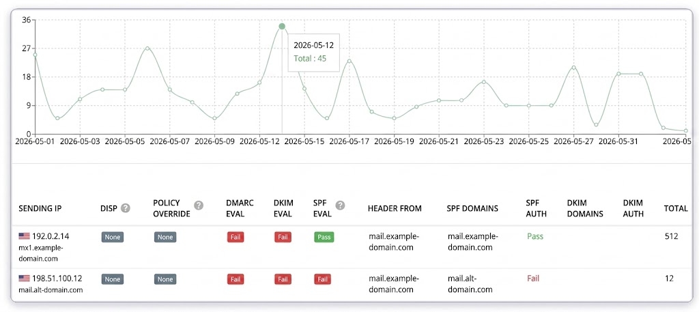
Task: Click the x-axis label 2026-05-27
Action: click(x=573, y=142)
